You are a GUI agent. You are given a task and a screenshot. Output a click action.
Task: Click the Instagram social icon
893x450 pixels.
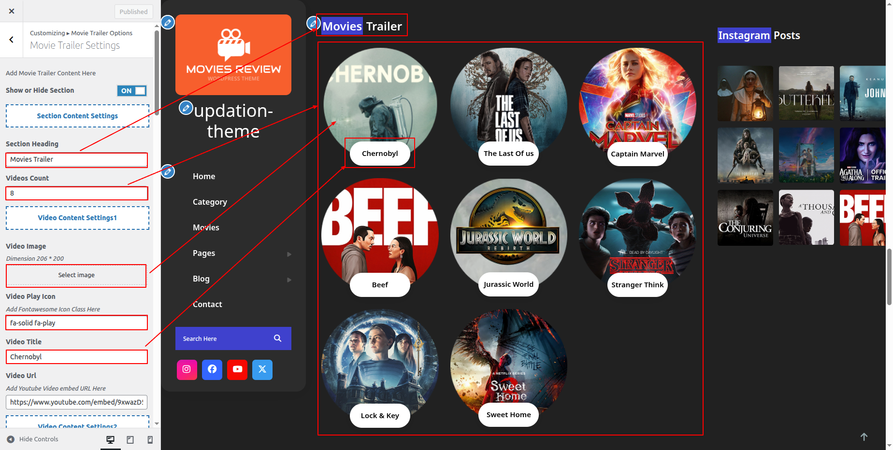tap(187, 369)
